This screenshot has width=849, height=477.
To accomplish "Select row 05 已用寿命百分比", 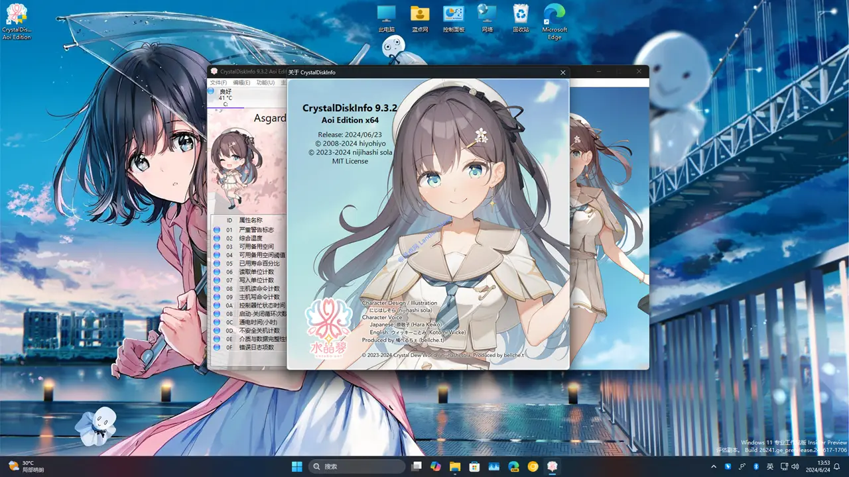I will (249, 263).
